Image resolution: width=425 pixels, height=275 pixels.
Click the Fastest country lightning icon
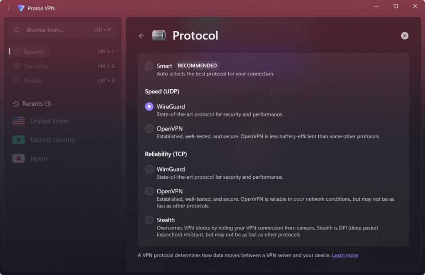[x=19, y=140]
